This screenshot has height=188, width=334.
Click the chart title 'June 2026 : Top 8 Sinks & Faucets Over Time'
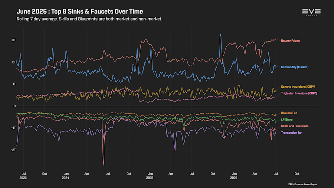coord(80,12)
